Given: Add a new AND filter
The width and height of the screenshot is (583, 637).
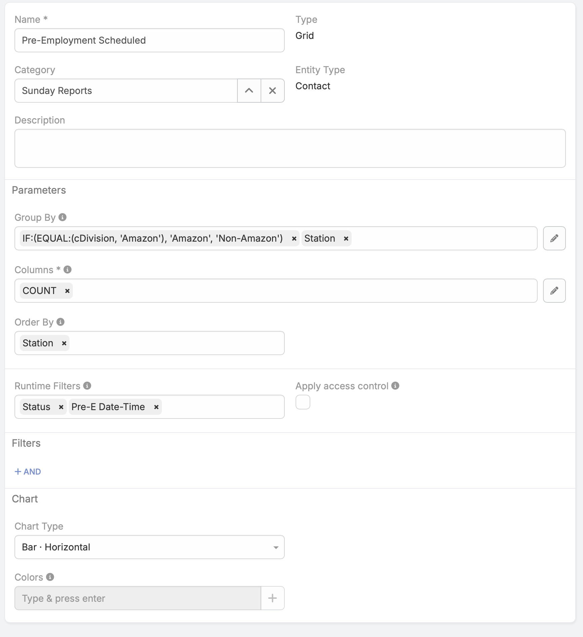Looking at the screenshot, I should click(28, 472).
